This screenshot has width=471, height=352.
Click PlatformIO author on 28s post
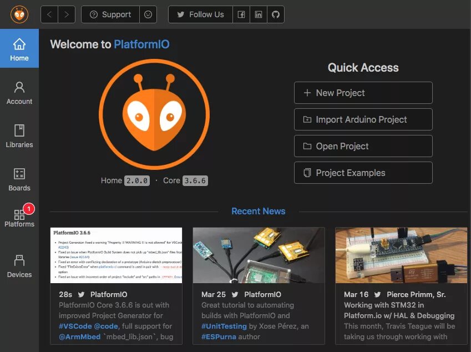tap(109, 295)
